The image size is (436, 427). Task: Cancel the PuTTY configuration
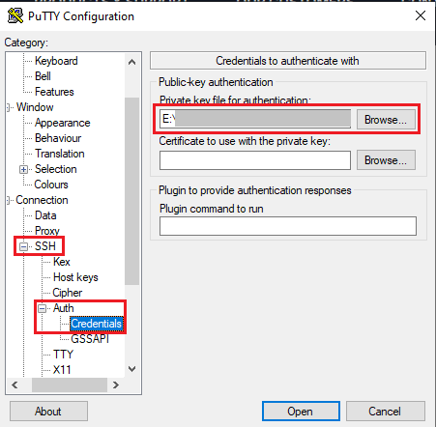[x=386, y=411]
